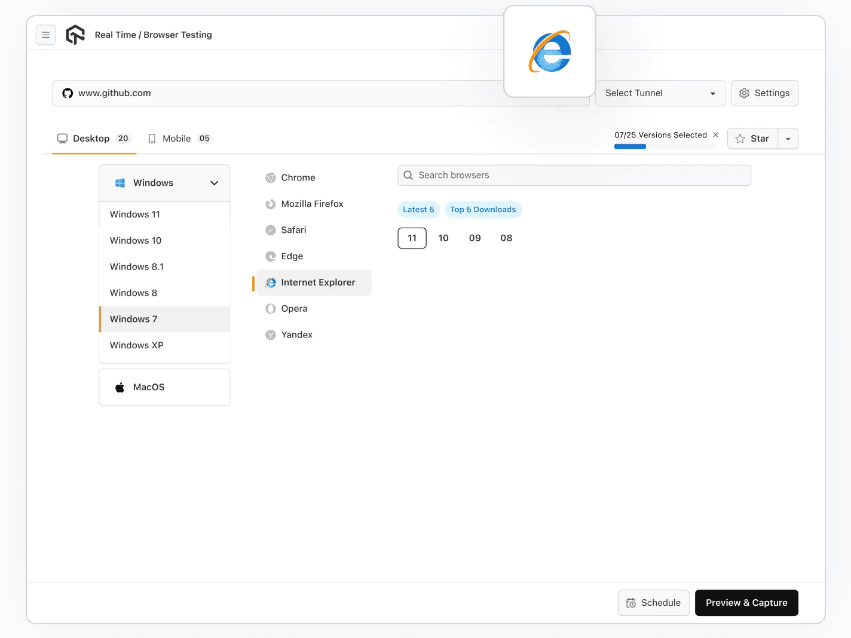Image resolution: width=851 pixels, height=638 pixels.
Task: Click the GitHub icon in the URL bar
Action: pos(67,93)
